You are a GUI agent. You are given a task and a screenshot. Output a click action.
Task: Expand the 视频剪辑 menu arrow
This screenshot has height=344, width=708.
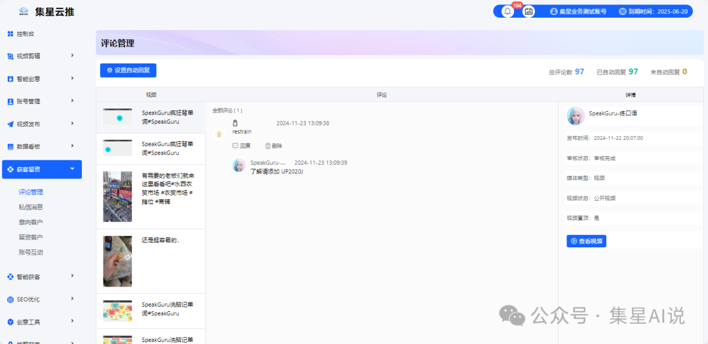pyautogui.click(x=72, y=56)
